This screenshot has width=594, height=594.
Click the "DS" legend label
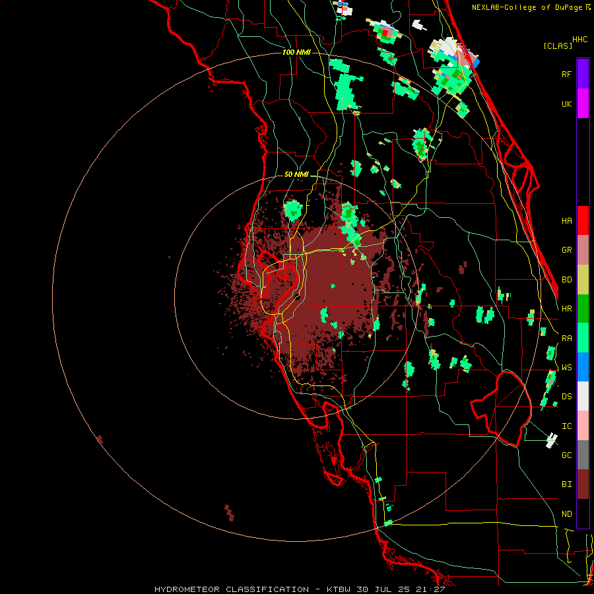click(566, 397)
